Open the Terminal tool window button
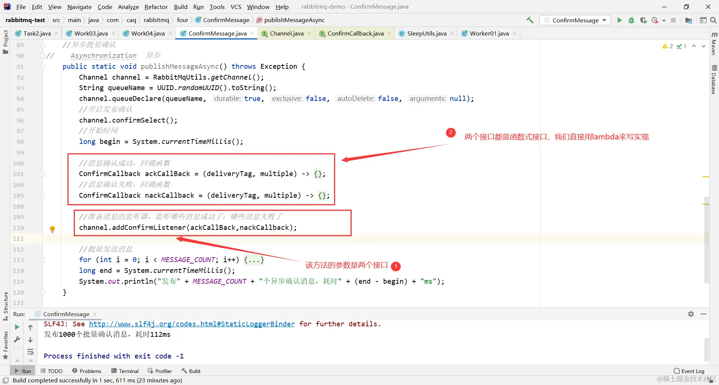The height and width of the screenshot is (385, 719). point(125,371)
